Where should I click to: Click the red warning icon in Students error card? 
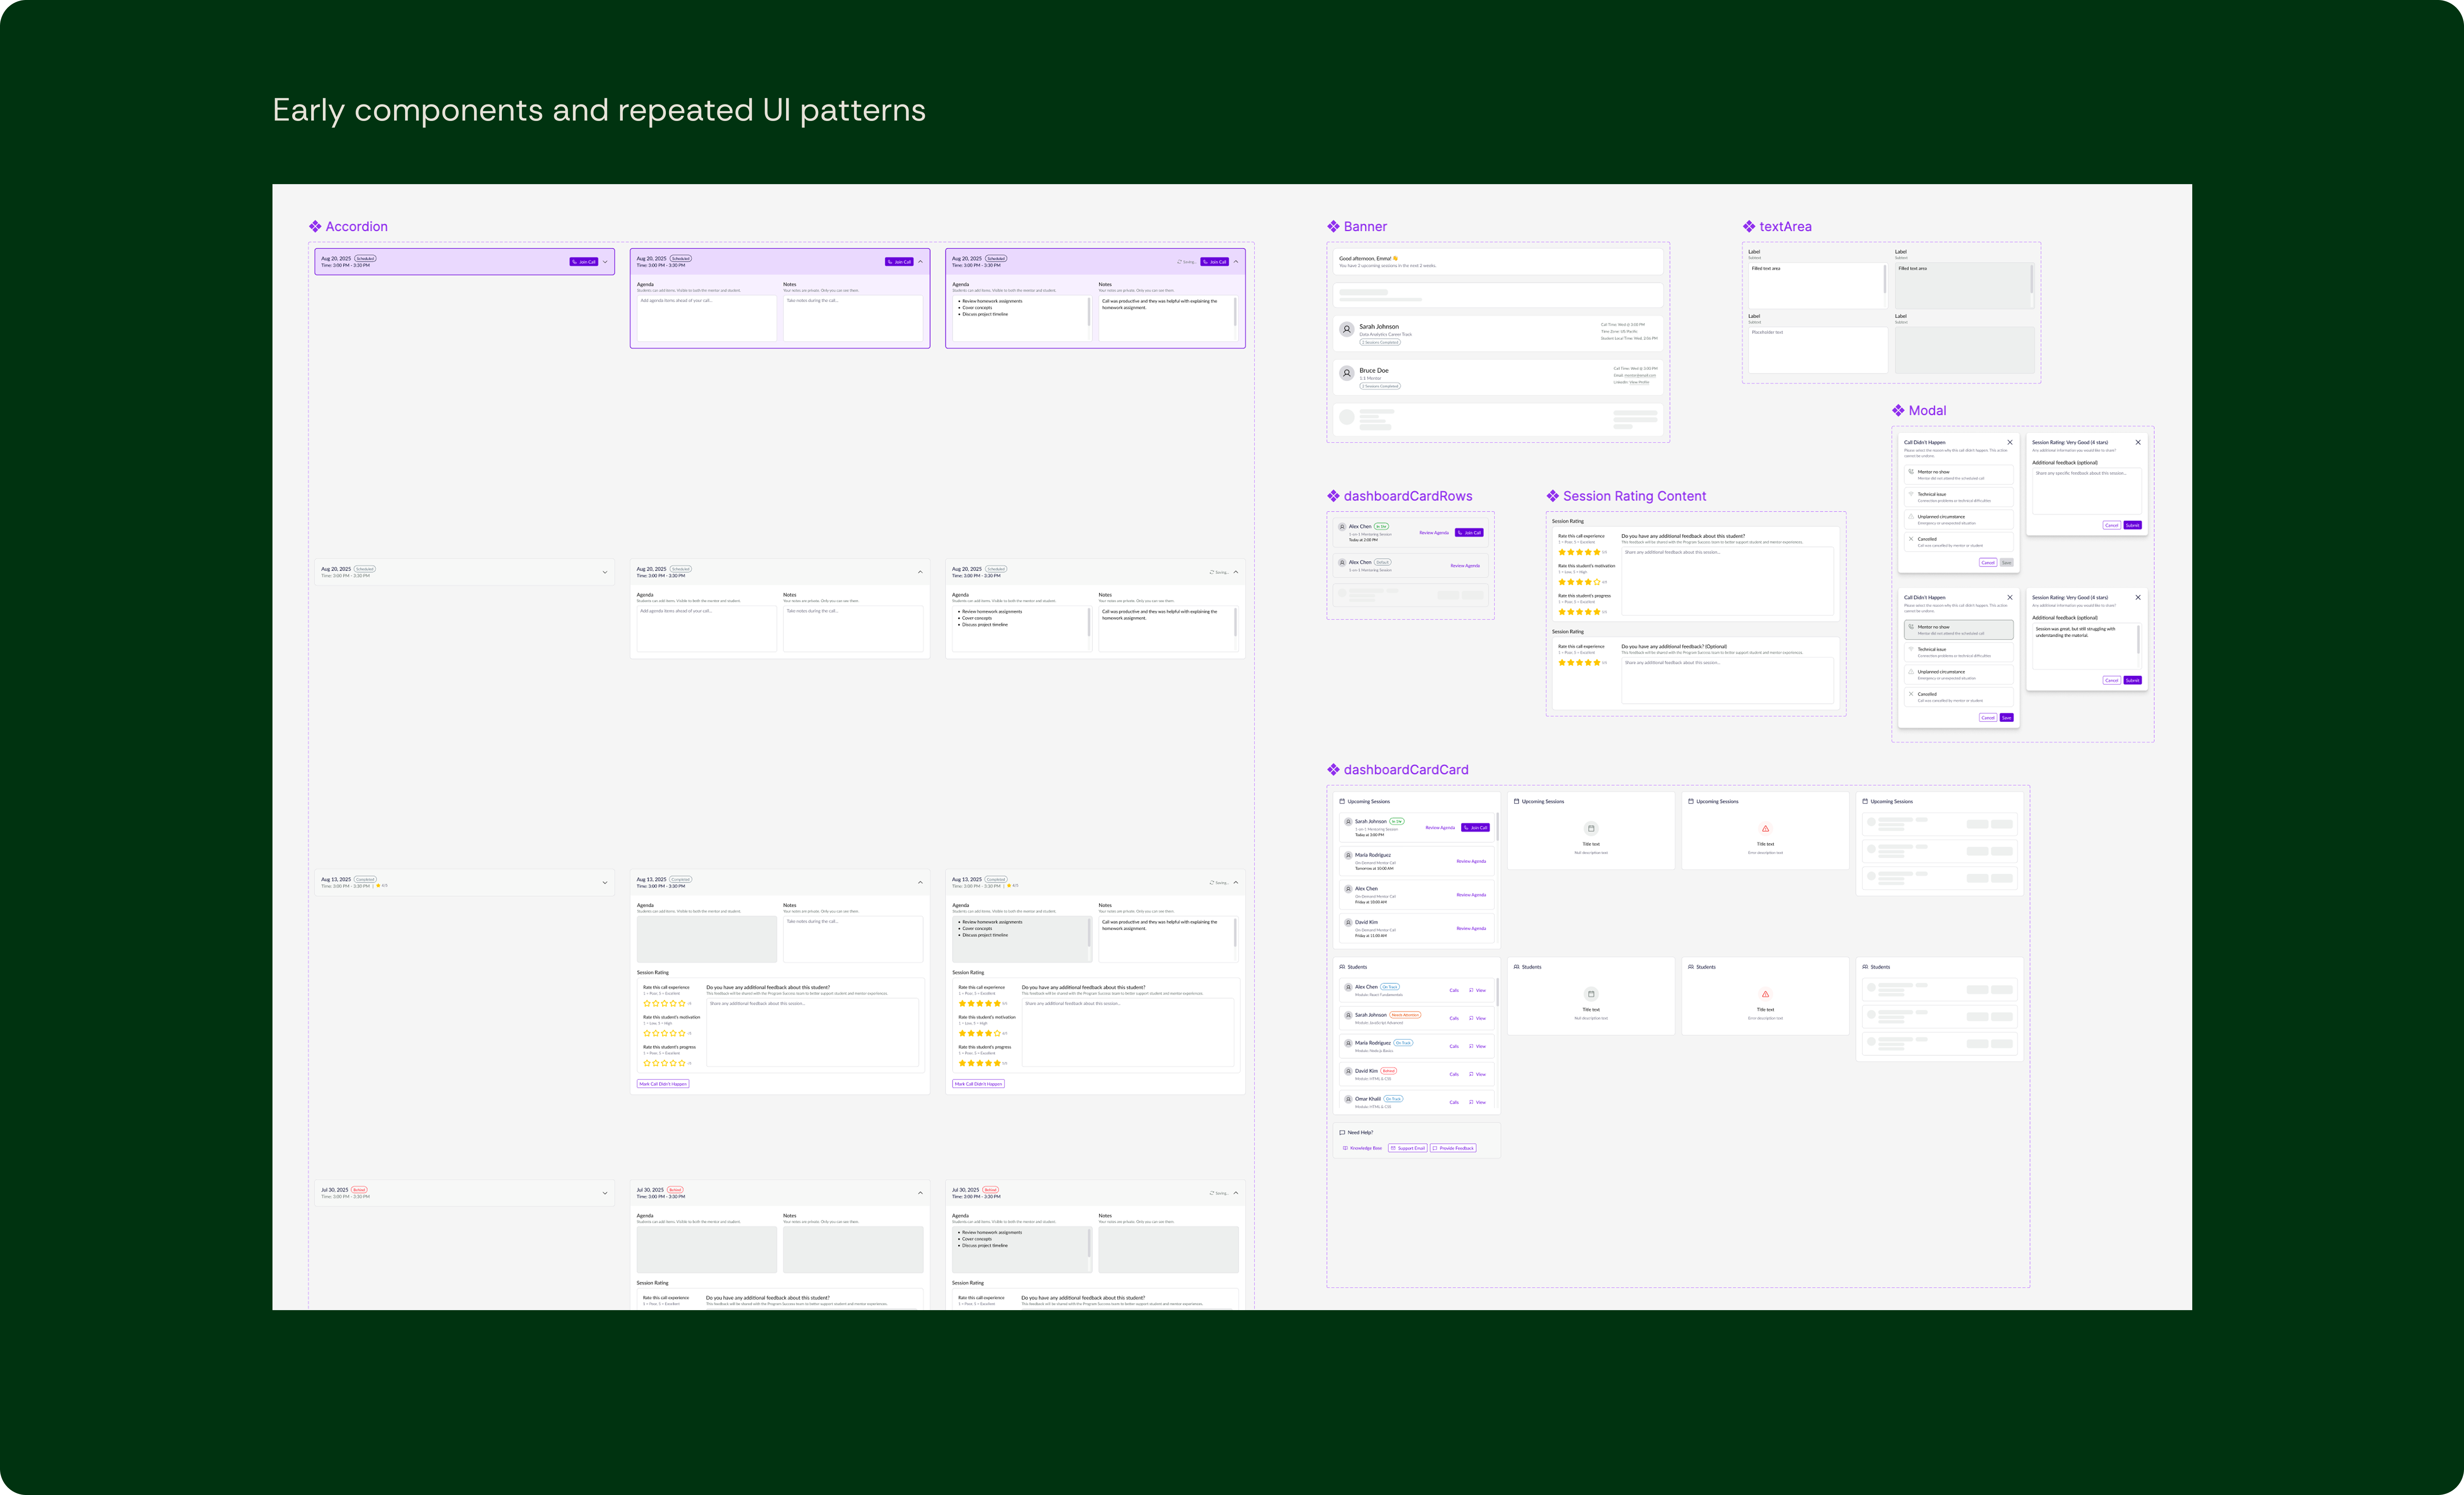point(1766,994)
